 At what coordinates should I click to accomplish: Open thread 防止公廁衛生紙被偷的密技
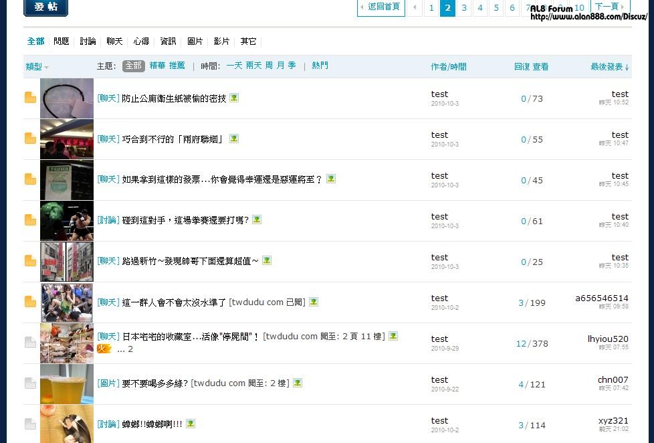(x=174, y=98)
